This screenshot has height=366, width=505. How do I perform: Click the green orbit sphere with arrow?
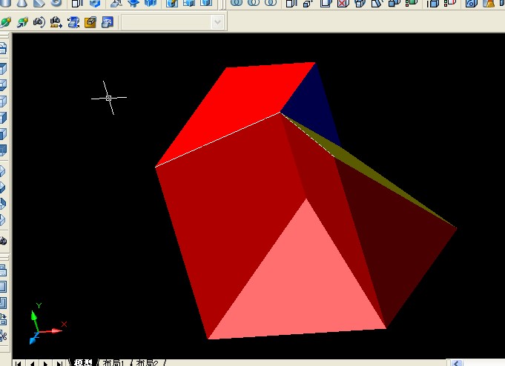coord(22,22)
